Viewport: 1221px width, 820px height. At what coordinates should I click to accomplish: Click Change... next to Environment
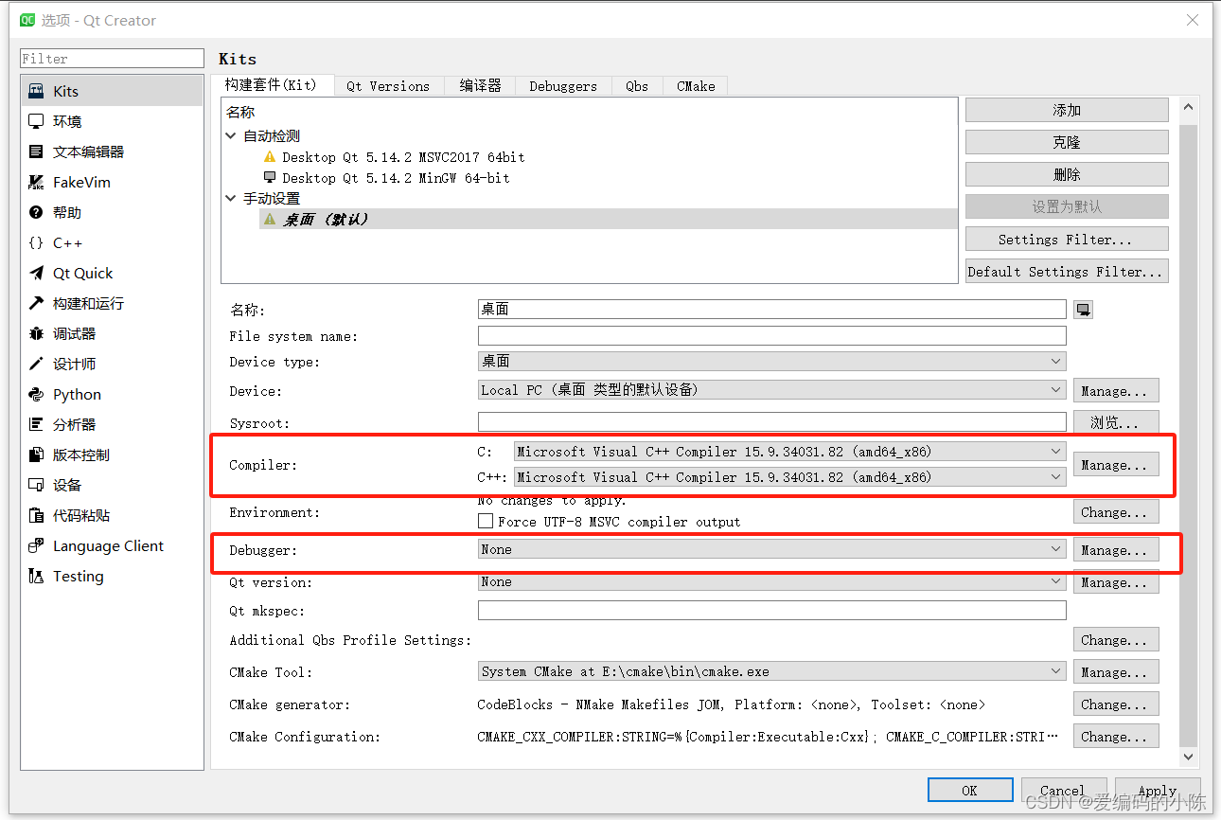click(1116, 511)
